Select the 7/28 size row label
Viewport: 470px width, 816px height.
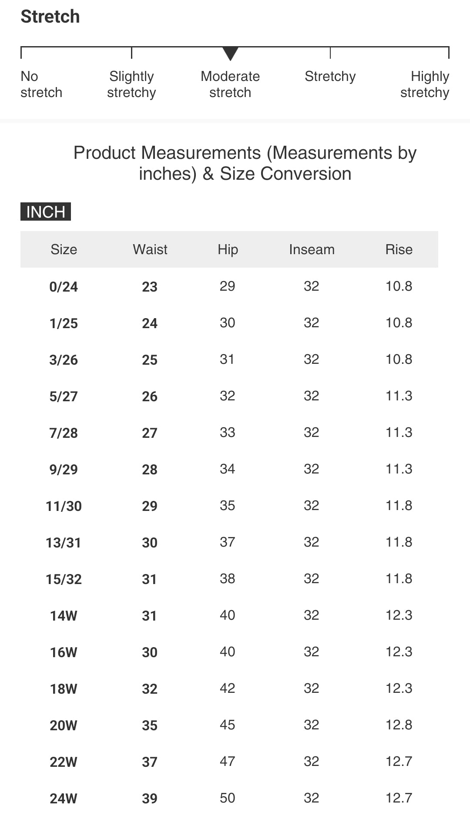64,433
